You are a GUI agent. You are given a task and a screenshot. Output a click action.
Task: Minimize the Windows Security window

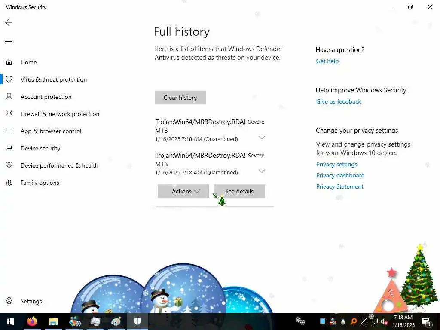[x=391, y=7]
